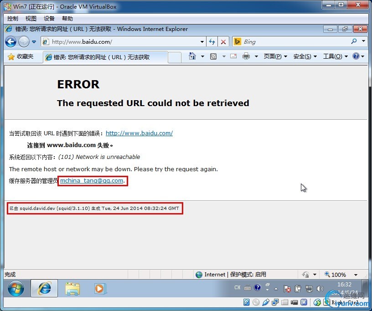Show hidden tray icons arrow
The image size is (372, 311).
point(276,289)
